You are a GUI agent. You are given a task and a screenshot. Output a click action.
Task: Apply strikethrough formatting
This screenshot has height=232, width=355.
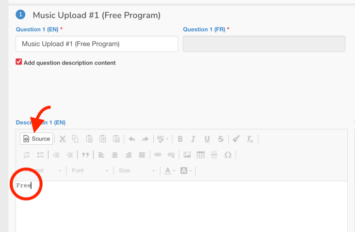(220, 138)
